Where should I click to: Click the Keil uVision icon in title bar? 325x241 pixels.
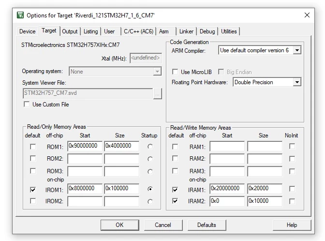(20, 15)
